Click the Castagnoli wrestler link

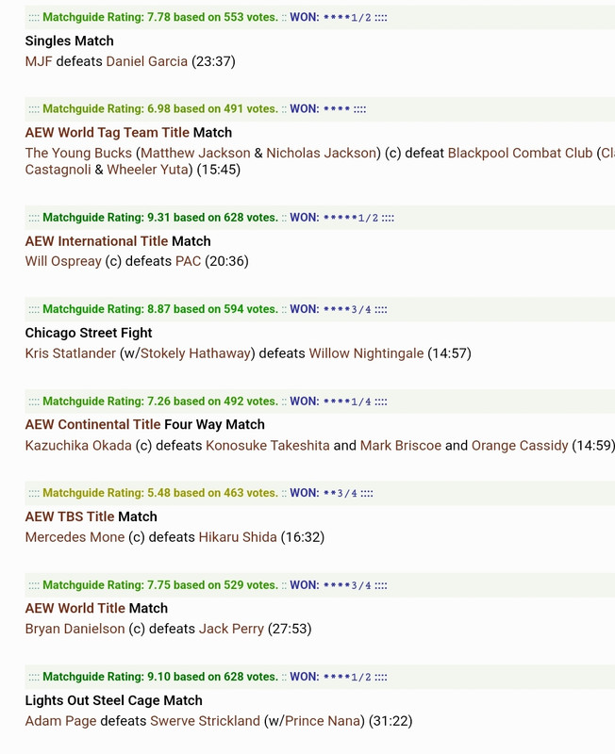[58, 170]
